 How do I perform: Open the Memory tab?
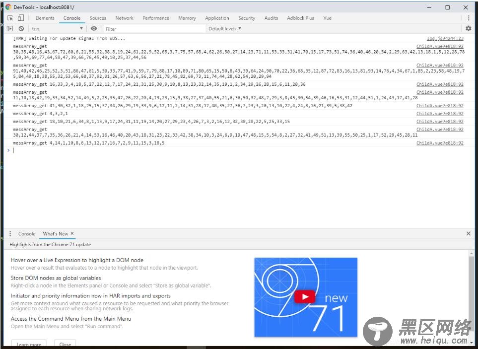[x=187, y=18]
